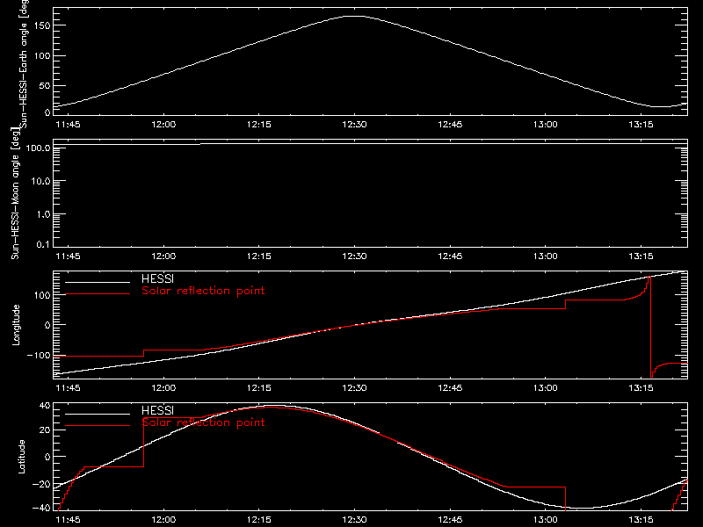Click Solar reflection point legend in Latitude plot
Screen dimensions: 703x527
pos(203,422)
